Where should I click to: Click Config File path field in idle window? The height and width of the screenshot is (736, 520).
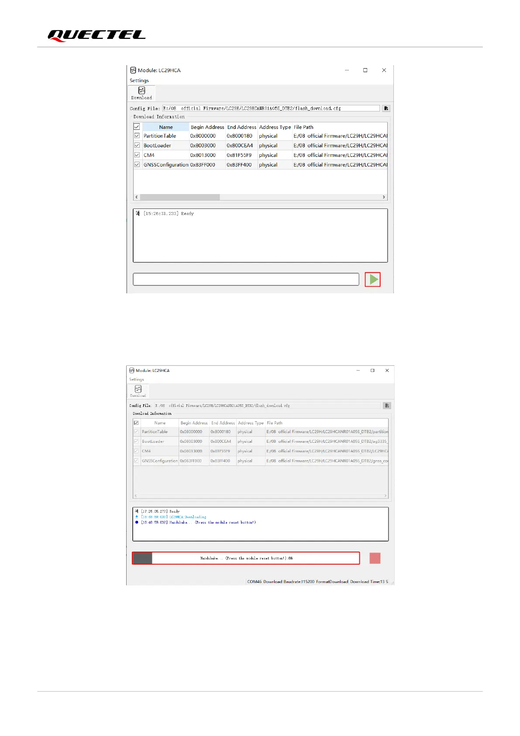[x=271, y=108]
